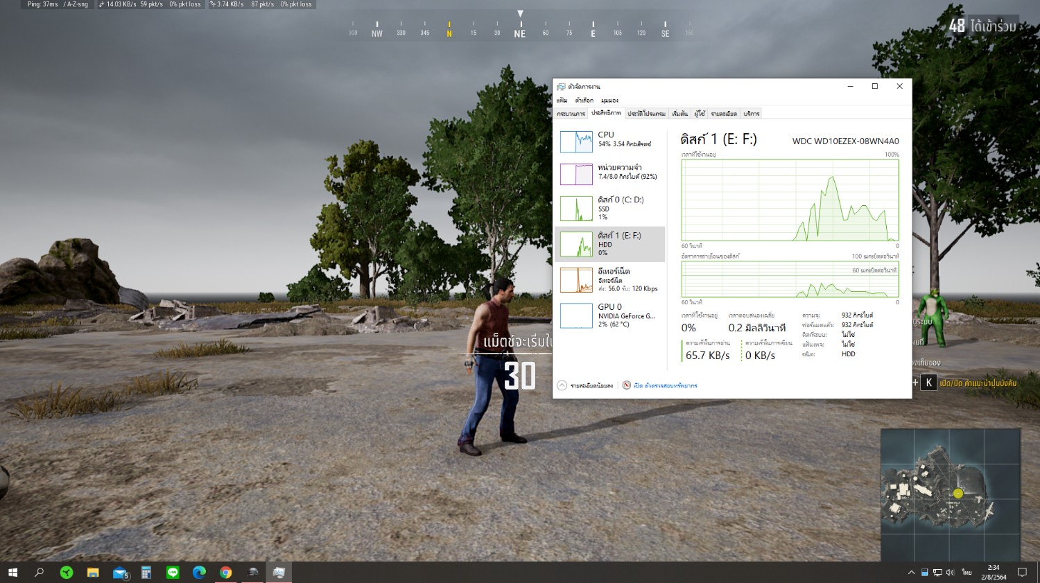The height and width of the screenshot is (583, 1040).
Task: Click the Disk 1 active time graph
Action: 790,200
